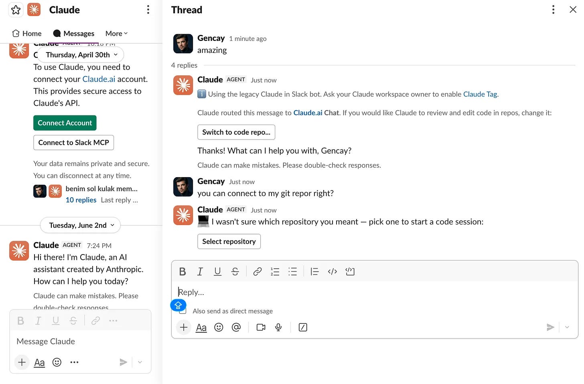Viewport: 584px width, 384px height.
Task: Apply bold in thread reply toolbar
Action: (x=182, y=272)
